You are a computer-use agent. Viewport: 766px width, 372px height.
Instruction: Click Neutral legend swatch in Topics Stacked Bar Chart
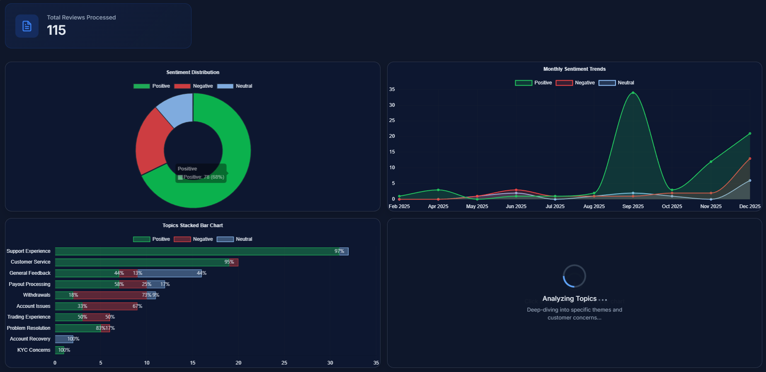225,239
